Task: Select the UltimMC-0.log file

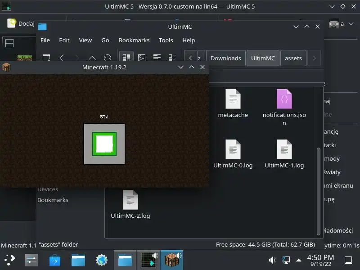Action: click(233, 154)
